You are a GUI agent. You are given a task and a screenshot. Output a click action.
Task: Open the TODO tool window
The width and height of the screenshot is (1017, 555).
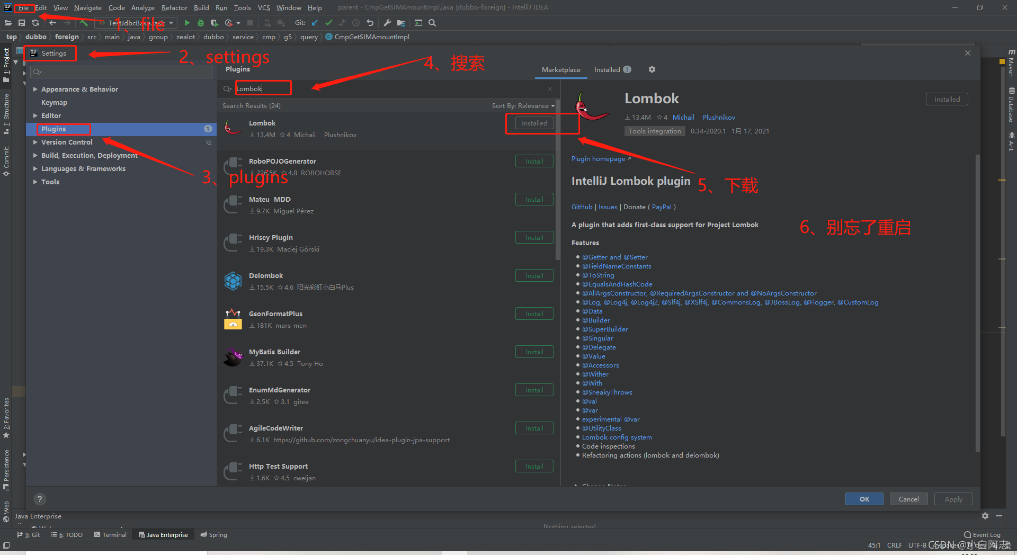click(70, 534)
